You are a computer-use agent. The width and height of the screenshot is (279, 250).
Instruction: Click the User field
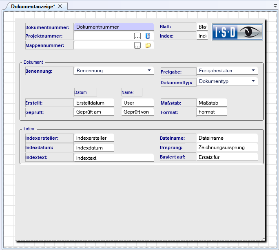click(137, 103)
